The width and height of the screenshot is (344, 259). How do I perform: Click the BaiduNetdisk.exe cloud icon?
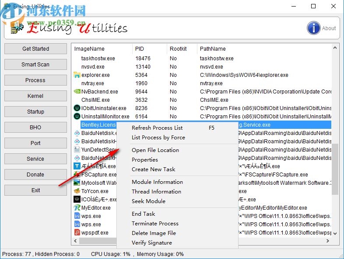[x=77, y=133]
